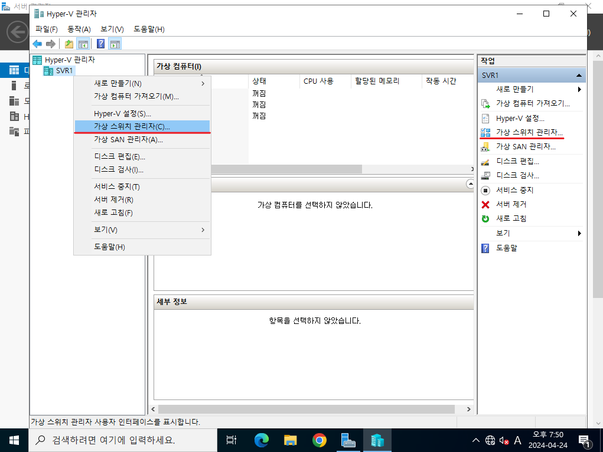This screenshot has width=603, height=452.
Task: Choose 가상 컴퓨터 가져오기(M)... from context menu
Action: click(142, 96)
